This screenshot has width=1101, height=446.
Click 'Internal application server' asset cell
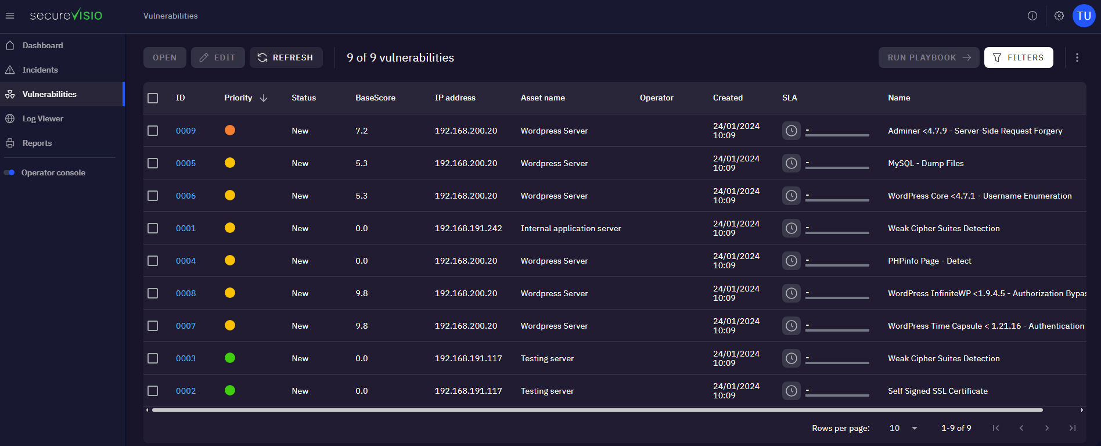point(571,228)
